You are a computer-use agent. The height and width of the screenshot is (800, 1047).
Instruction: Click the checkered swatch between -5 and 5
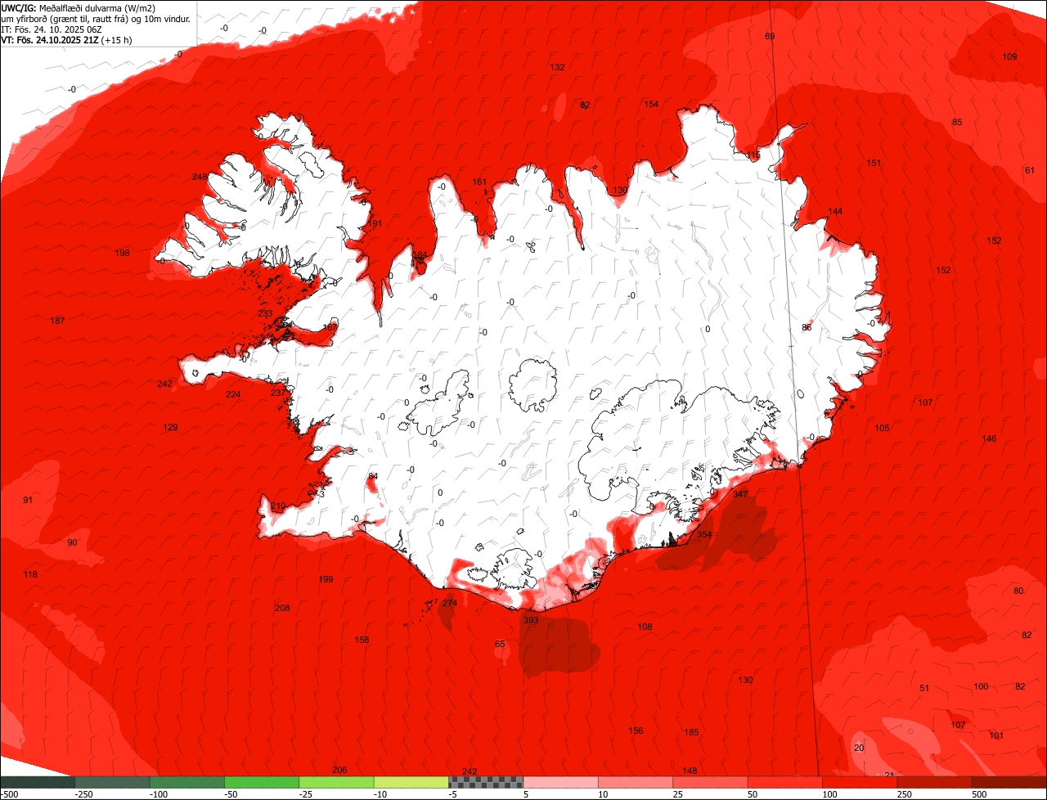click(486, 782)
